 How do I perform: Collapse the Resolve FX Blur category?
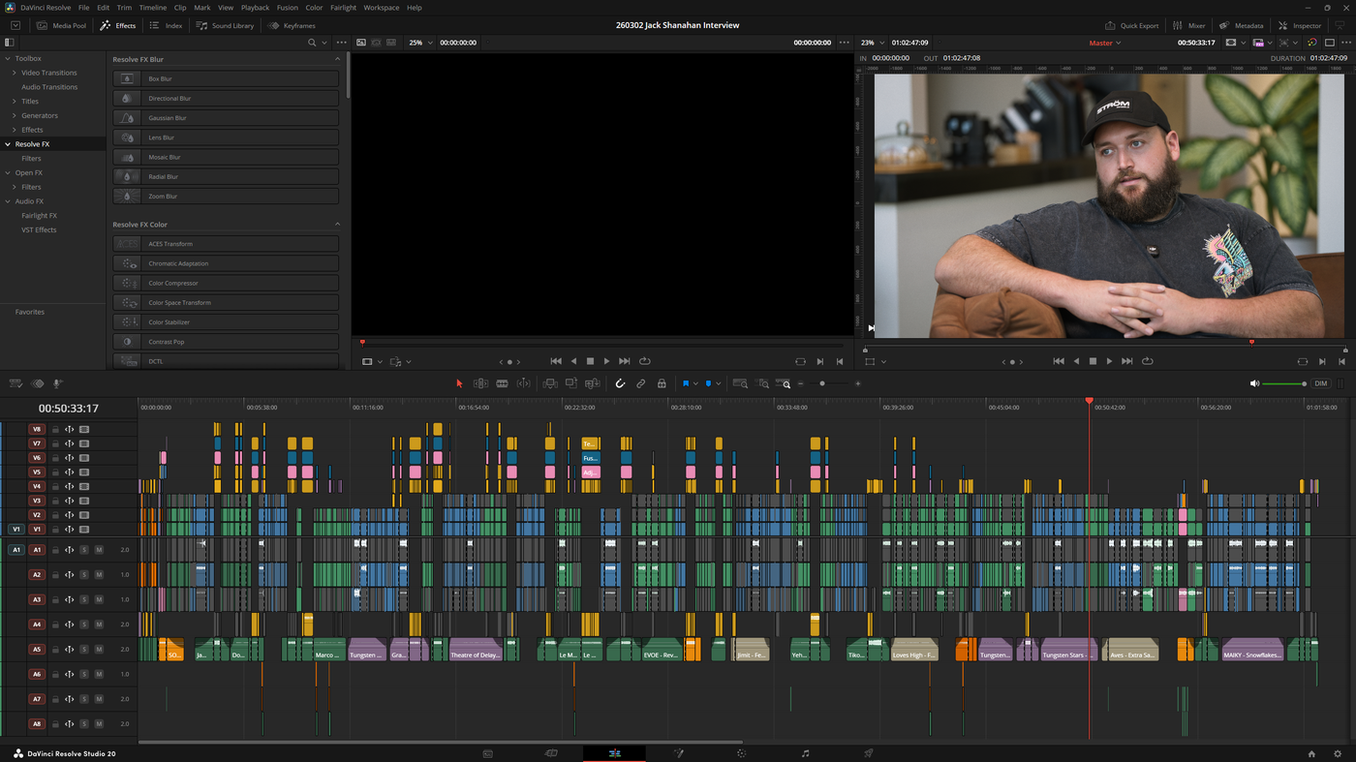pos(337,58)
